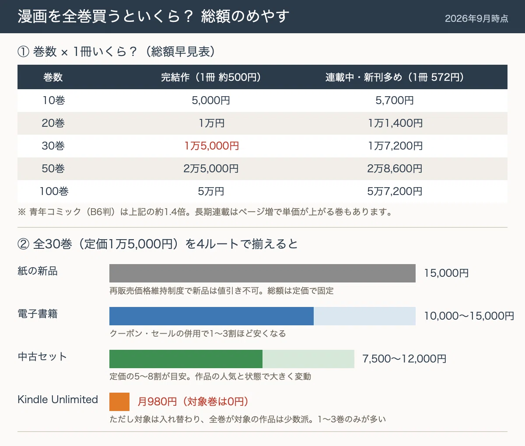Select the 50巻 row label
The width and height of the screenshot is (525, 446).
point(53,169)
